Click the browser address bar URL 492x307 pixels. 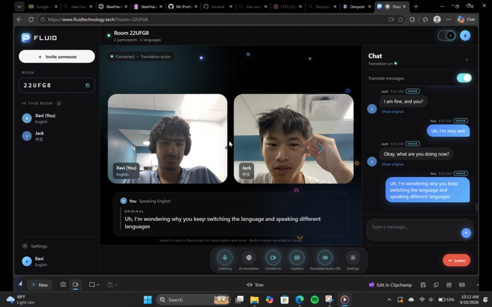coord(98,20)
